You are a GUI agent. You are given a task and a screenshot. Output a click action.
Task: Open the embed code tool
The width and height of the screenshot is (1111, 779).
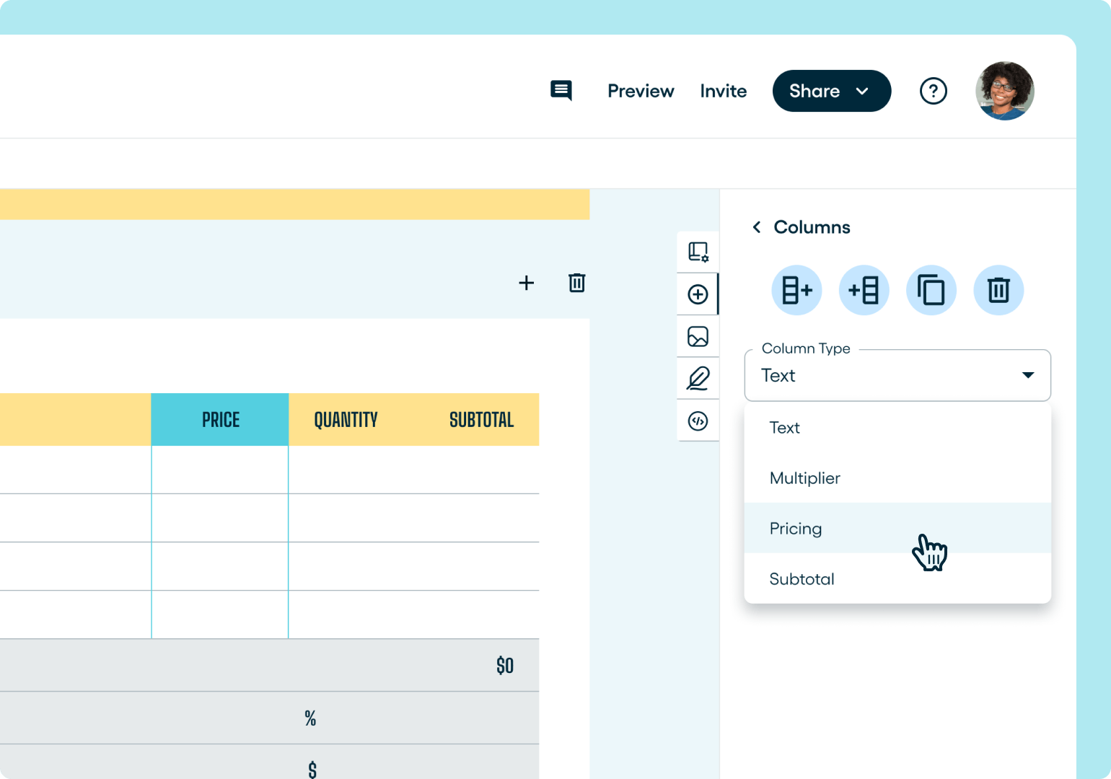(697, 421)
